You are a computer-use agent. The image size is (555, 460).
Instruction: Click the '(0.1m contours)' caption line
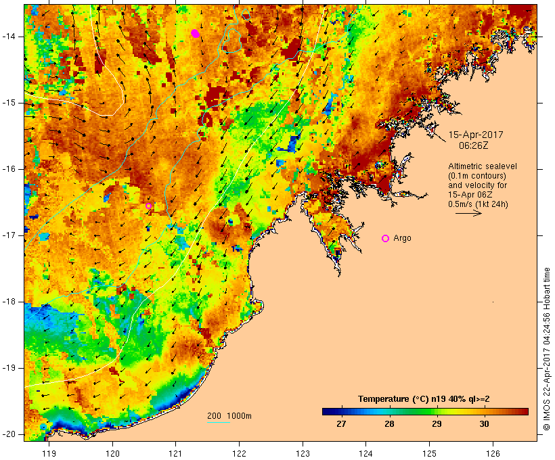(477, 176)
